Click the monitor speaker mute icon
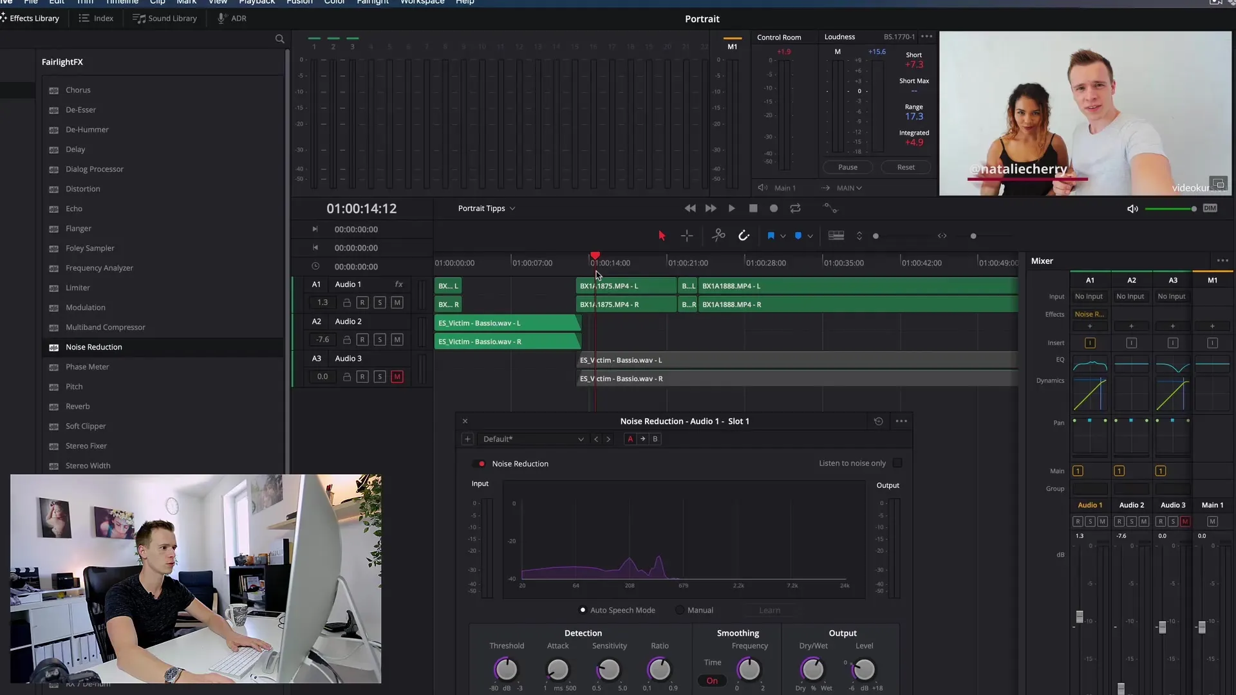This screenshot has width=1236, height=695. pyautogui.click(x=1132, y=208)
